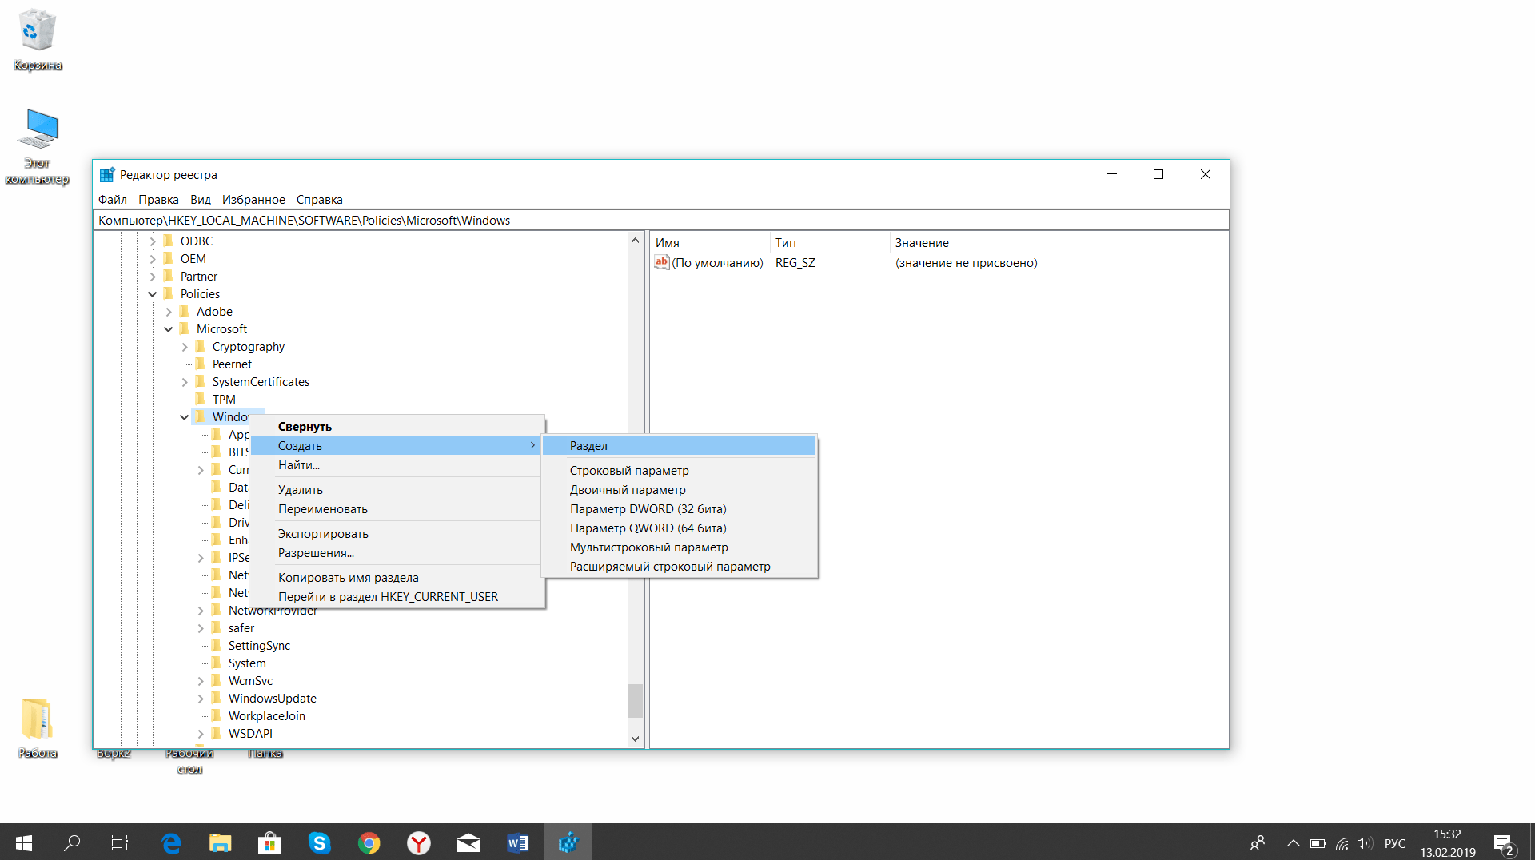Viewport: 1535px width, 860px height.
Task: Click the ab icon next to (По умолчанию)
Action: pos(661,262)
